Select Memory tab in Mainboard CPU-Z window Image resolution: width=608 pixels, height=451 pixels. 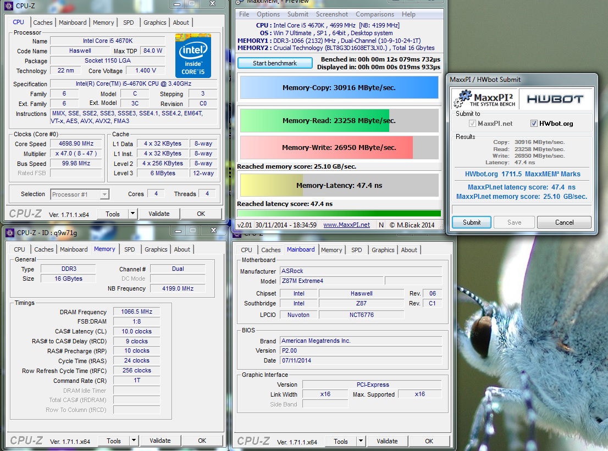(331, 250)
